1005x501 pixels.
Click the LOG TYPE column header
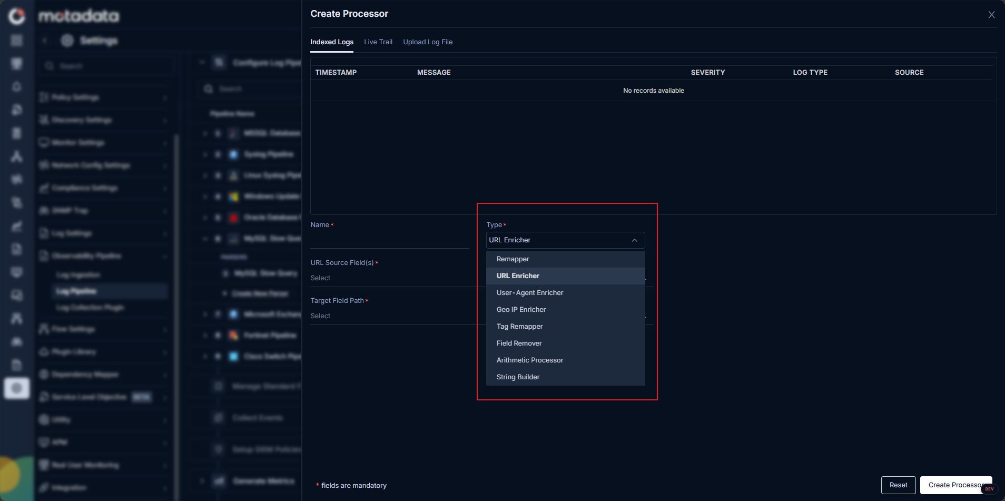(810, 72)
